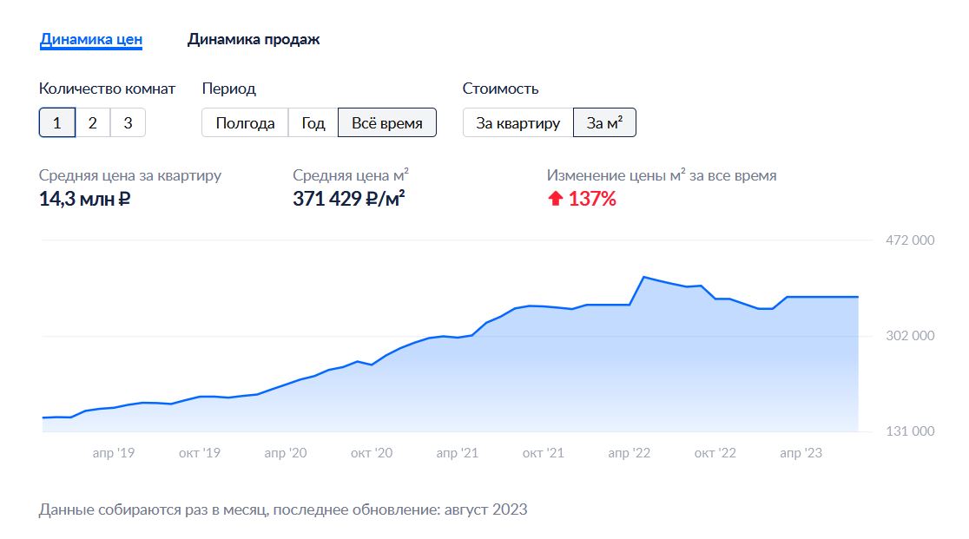Image resolution: width=969 pixels, height=539 pixels.
Task: Select 1 room count option
Action: (x=56, y=123)
